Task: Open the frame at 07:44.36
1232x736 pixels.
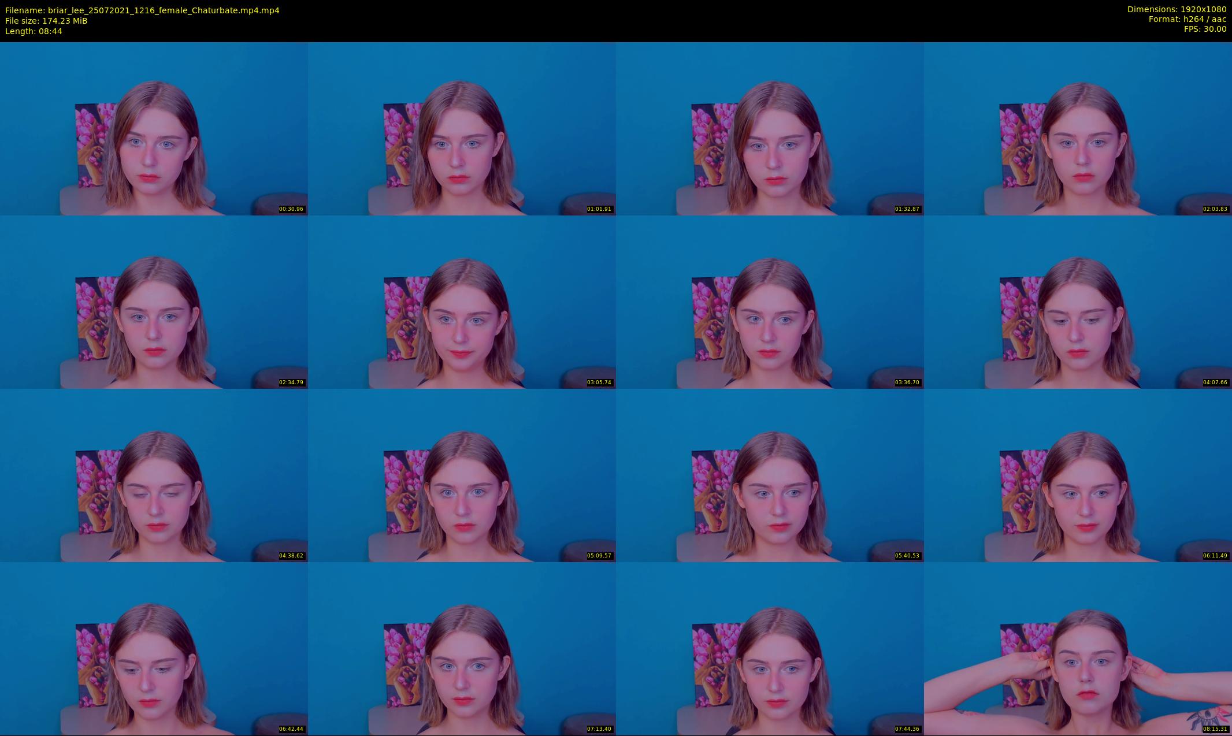Action: click(770, 648)
